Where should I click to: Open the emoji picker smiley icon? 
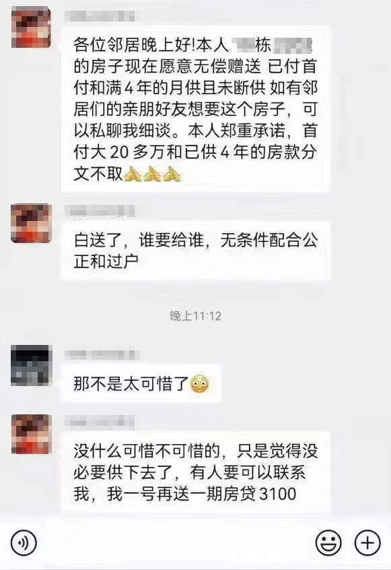[328, 543]
